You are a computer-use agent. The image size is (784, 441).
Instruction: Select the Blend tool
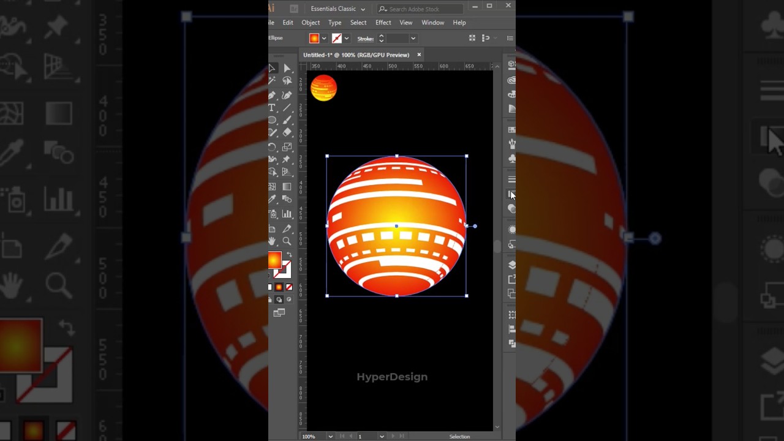(287, 199)
